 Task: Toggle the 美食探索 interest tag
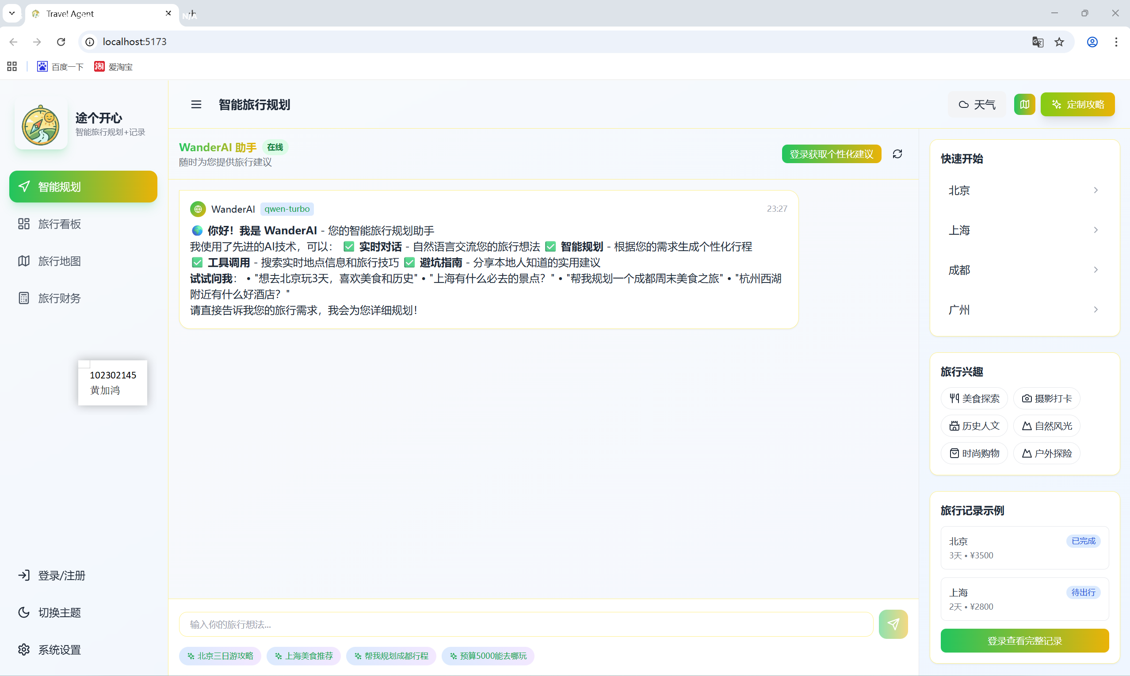tap(974, 399)
